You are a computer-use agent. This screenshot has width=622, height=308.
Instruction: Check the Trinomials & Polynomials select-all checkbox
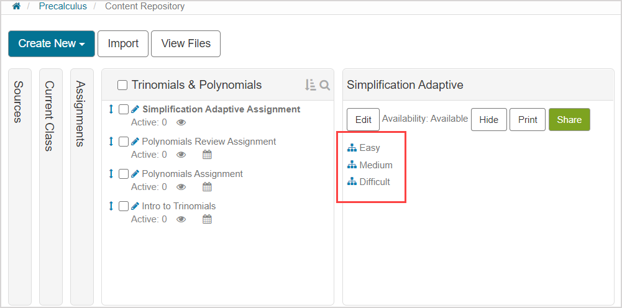coord(122,85)
